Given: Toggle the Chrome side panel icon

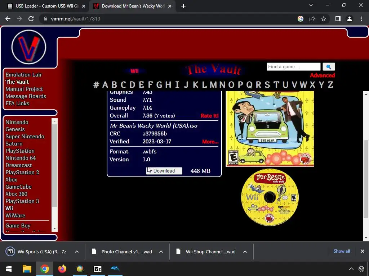Looking at the screenshot, I should pos(338,19).
